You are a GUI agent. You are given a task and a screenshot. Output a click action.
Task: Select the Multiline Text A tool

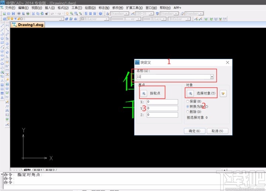click(x=2, y=98)
